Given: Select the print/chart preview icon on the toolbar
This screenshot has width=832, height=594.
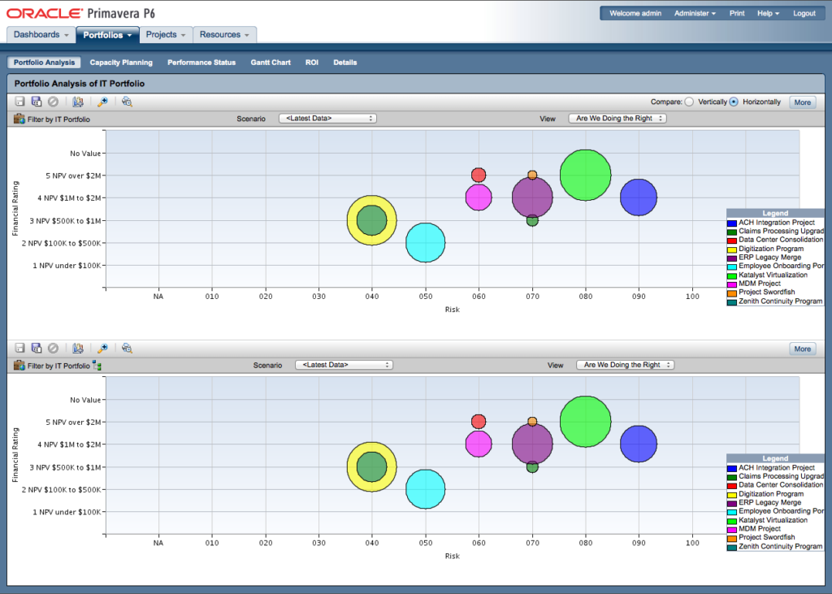Looking at the screenshot, I should (78, 102).
